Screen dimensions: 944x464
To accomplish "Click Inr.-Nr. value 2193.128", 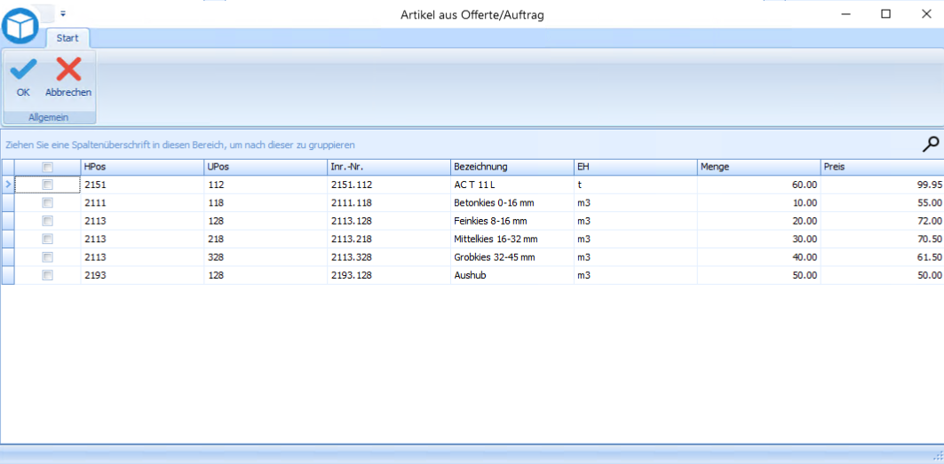I will click(x=389, y=275).
